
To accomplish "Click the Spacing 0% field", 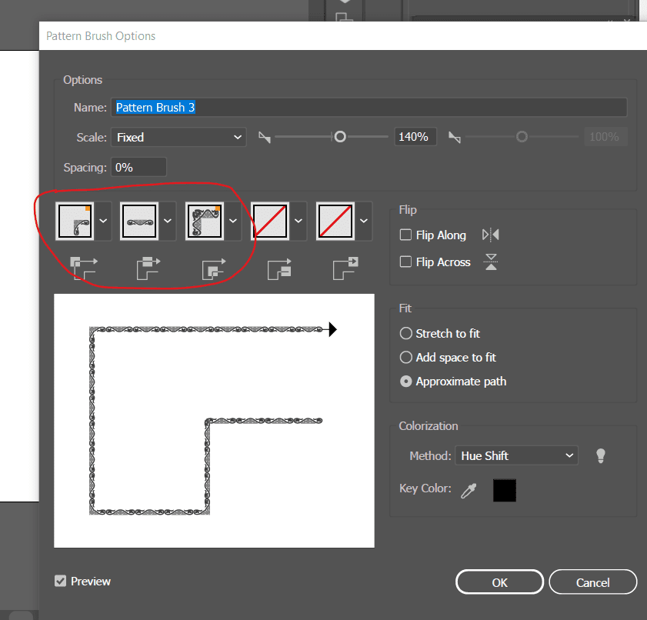I will point(138,167).
